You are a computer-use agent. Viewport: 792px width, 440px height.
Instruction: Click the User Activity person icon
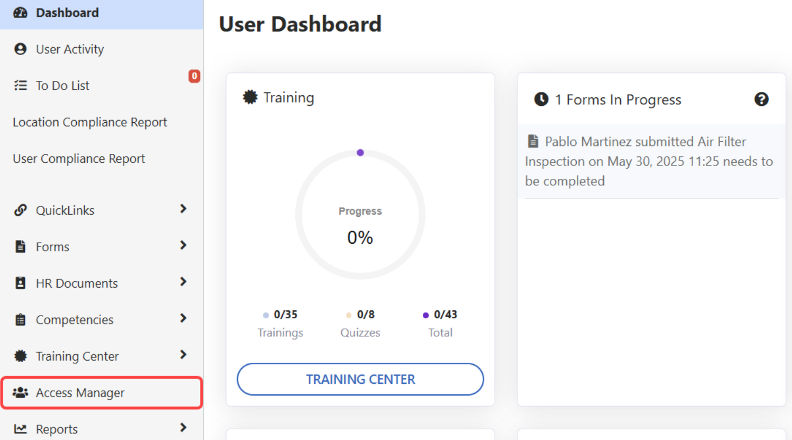pos(21,49)
